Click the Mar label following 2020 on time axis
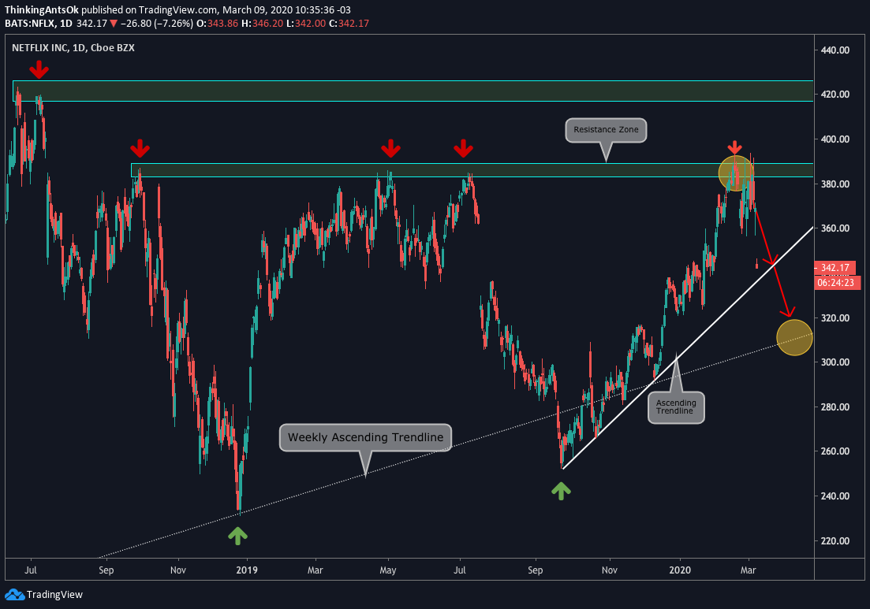Image resolution: width=870 pixels, height=609 pixels. coord(748,570)
